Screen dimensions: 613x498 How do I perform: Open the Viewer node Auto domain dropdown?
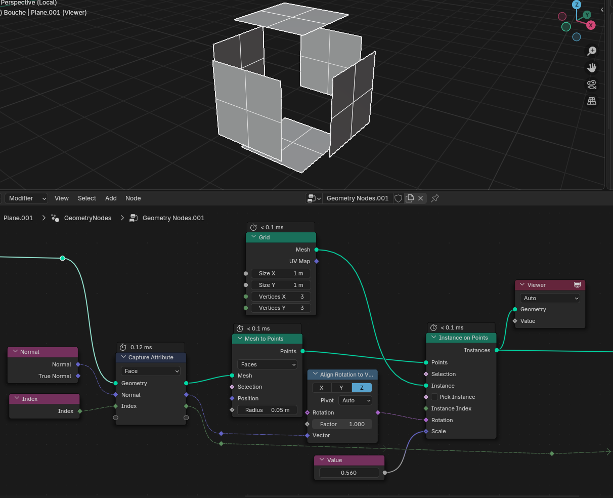pos(550,298)
